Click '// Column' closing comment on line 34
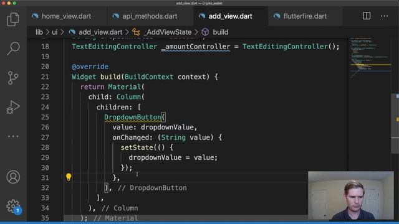The image size is (399, 224). click(x=120, y=208)
